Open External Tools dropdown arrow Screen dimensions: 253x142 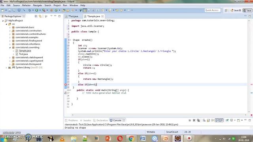(x=47, y=10)
